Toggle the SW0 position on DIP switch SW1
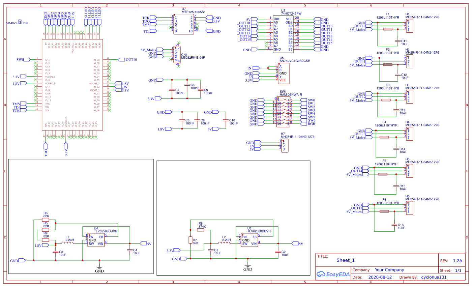Viewport: 472px width, 287px height. tap(285, 100)
